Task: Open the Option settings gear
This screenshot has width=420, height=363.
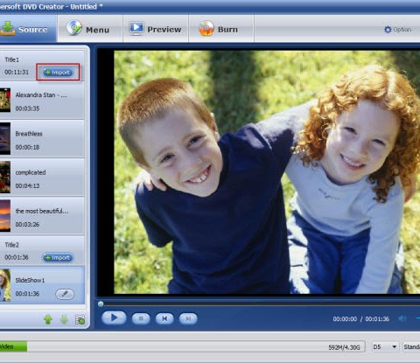Action: coord(397,30)
